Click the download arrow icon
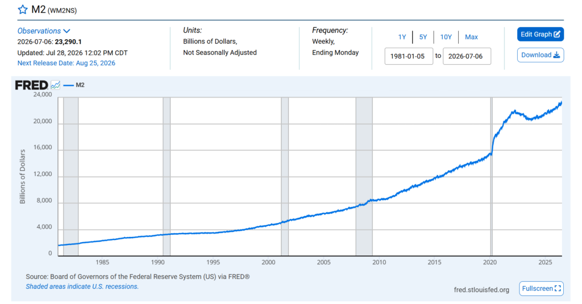 coord(556,55)
